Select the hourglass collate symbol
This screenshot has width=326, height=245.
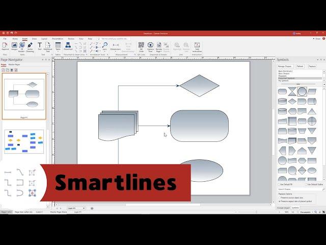(x=292, y=91)
